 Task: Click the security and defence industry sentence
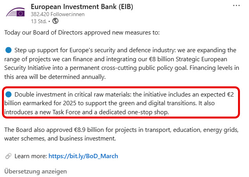[122, 64]
